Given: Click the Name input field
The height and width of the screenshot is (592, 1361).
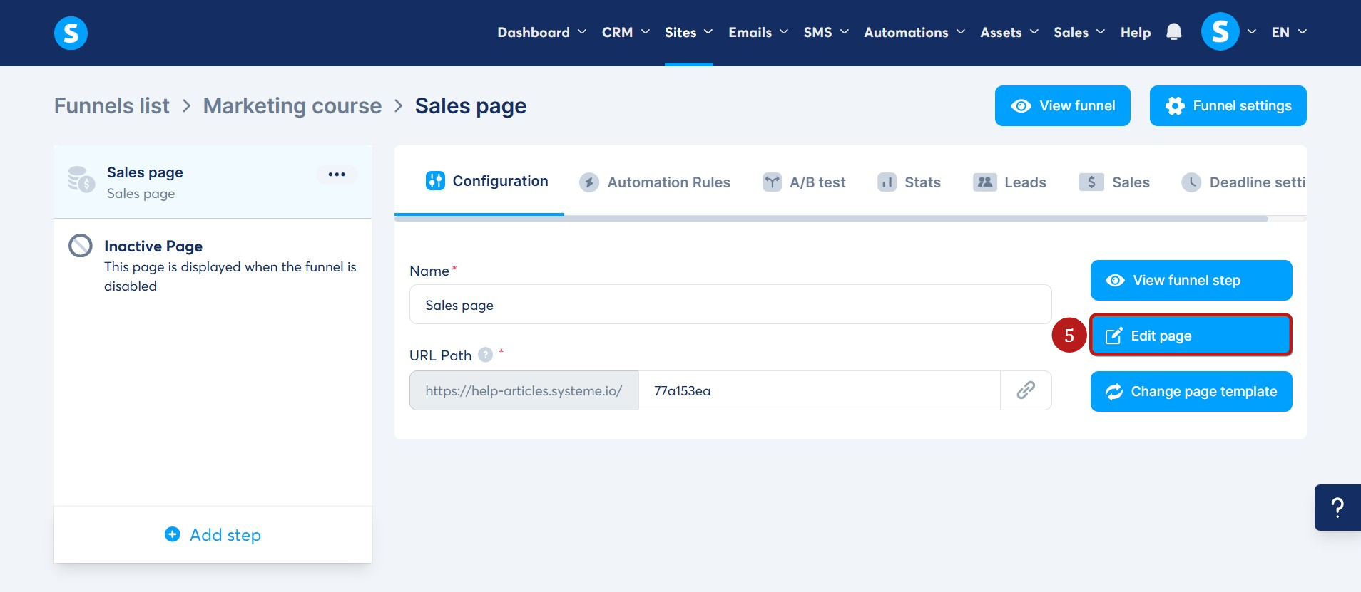Looking at the screenshot, I should [x=730, y=304].
